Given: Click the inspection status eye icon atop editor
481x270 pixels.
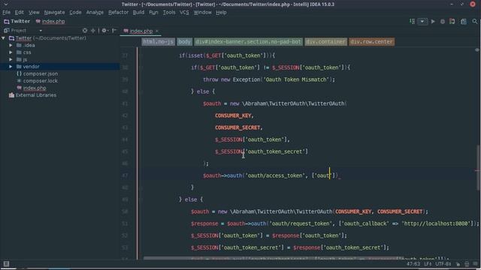Looking at the screenshot, I should coord(477,50).
